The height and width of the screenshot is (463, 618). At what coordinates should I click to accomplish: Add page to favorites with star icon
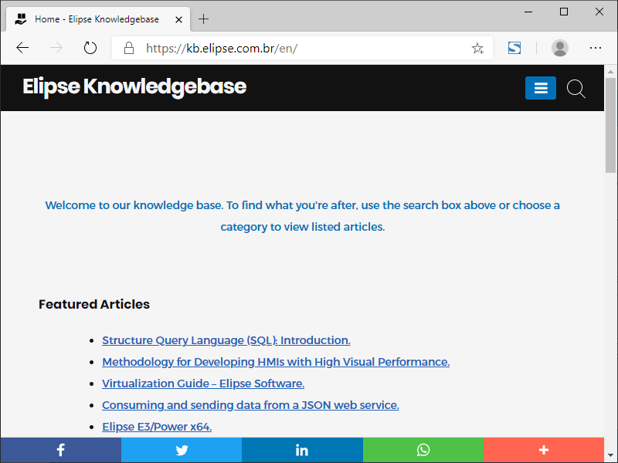click(477, 48)
